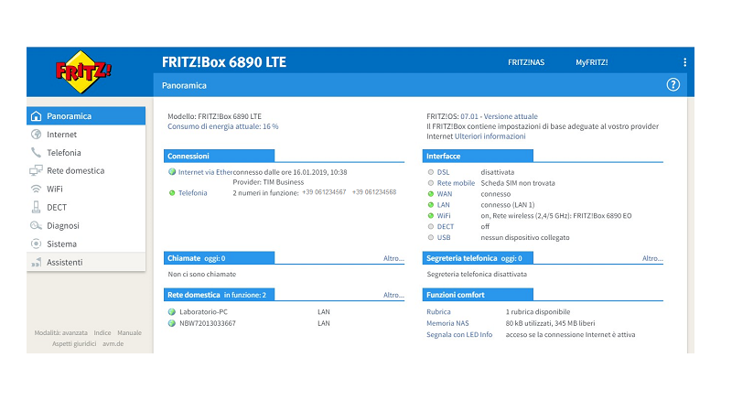Open the Diagnosi sidebar menu
This screenshot has height=412, width=732.
[x=86, y=225]
